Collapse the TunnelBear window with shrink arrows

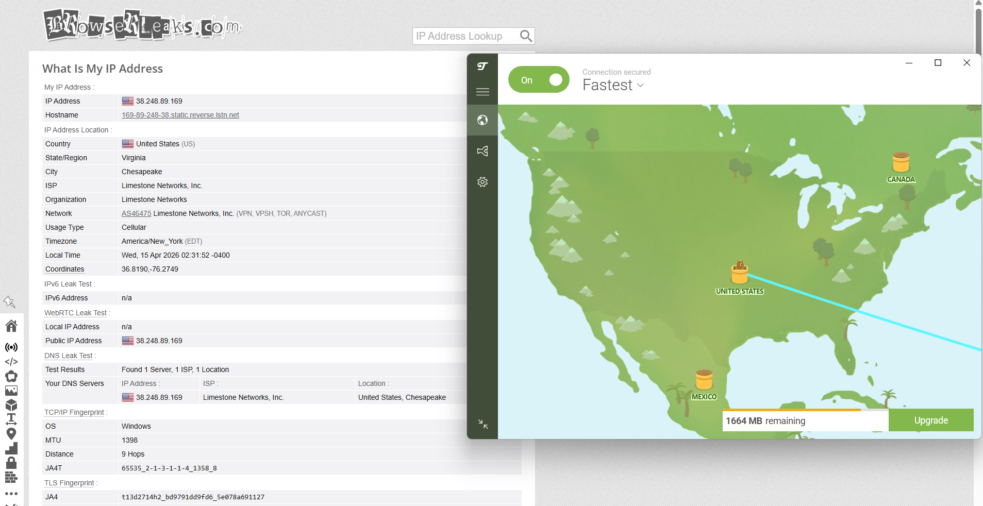(483, 424)
